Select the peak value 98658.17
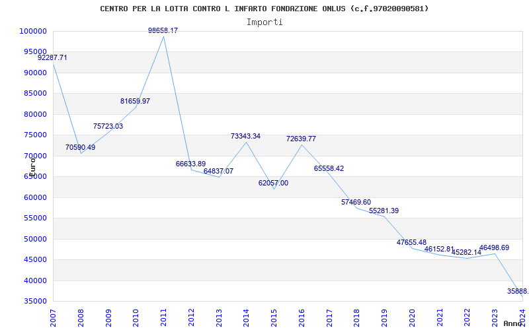529x330 pixels. pyautogui.click(x=163, y=30)
